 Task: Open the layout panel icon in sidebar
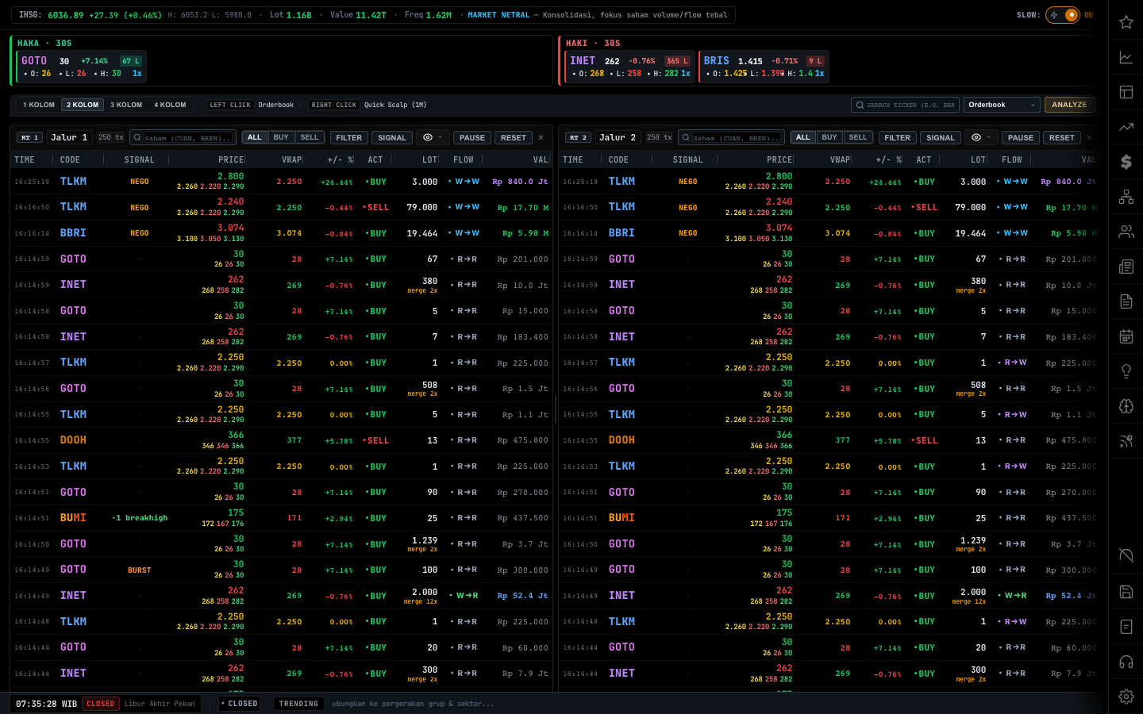(1126, 92)
